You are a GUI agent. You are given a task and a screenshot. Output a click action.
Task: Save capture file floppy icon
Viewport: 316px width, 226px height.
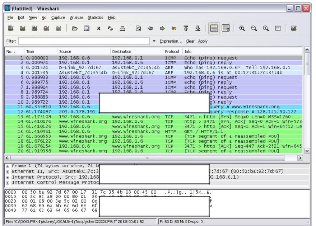pyautogui.click(x=87, y=28)
